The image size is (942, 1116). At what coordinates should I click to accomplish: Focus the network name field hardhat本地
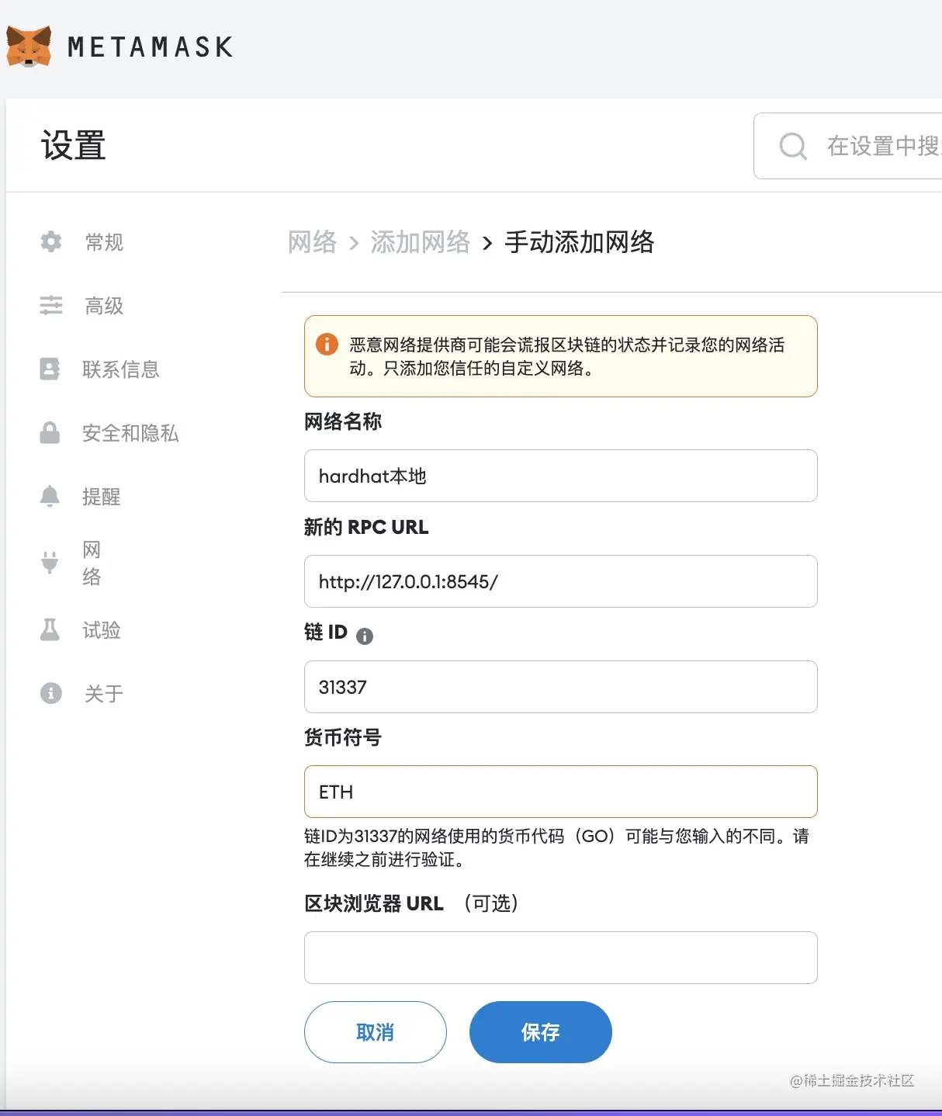[x=561, y=476]
